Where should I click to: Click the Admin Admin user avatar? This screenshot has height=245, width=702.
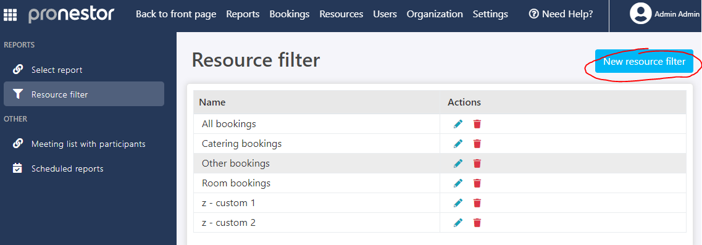coord(640,14)
